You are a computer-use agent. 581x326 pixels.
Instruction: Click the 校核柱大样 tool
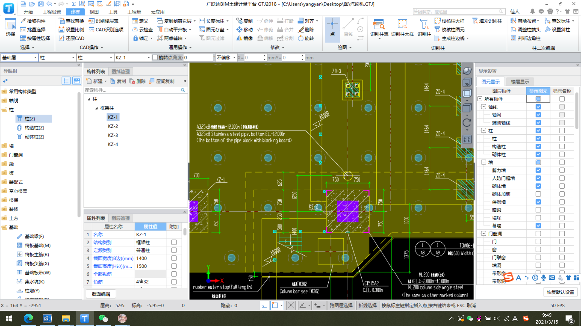449,21
